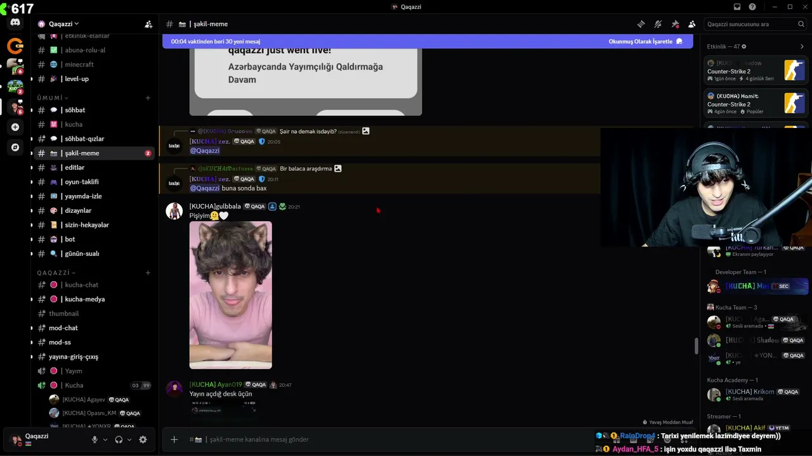This screenshot has height=456, width=812.
Task: Open microphone input options arrow
Action: click(x=106, y=440)
